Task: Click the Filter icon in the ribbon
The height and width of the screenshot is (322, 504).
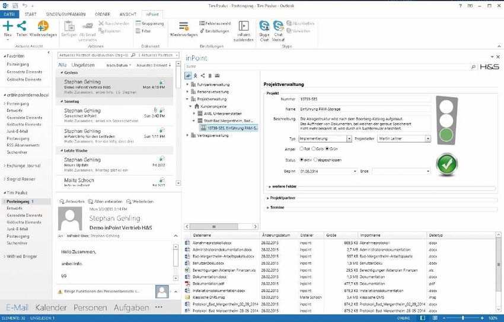Action: [138, 31]
